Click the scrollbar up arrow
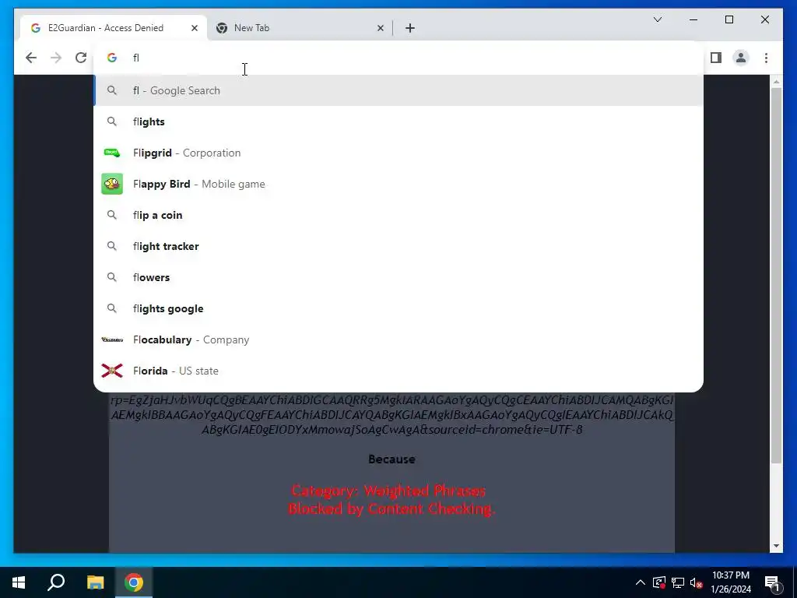This screenshot has height=598, width=797. pyautogui.click(x=776, y=81)
